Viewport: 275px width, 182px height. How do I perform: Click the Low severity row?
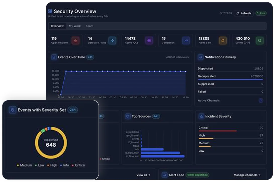231,151
